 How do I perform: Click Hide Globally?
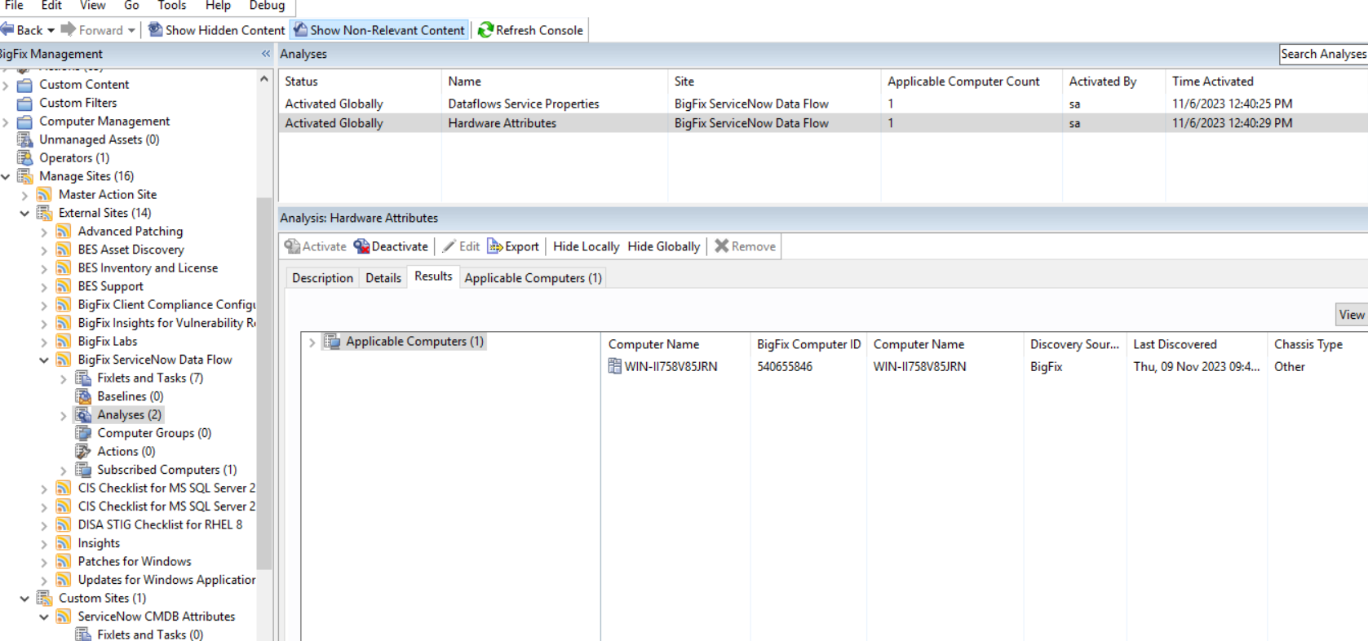(x=664, y=246)
